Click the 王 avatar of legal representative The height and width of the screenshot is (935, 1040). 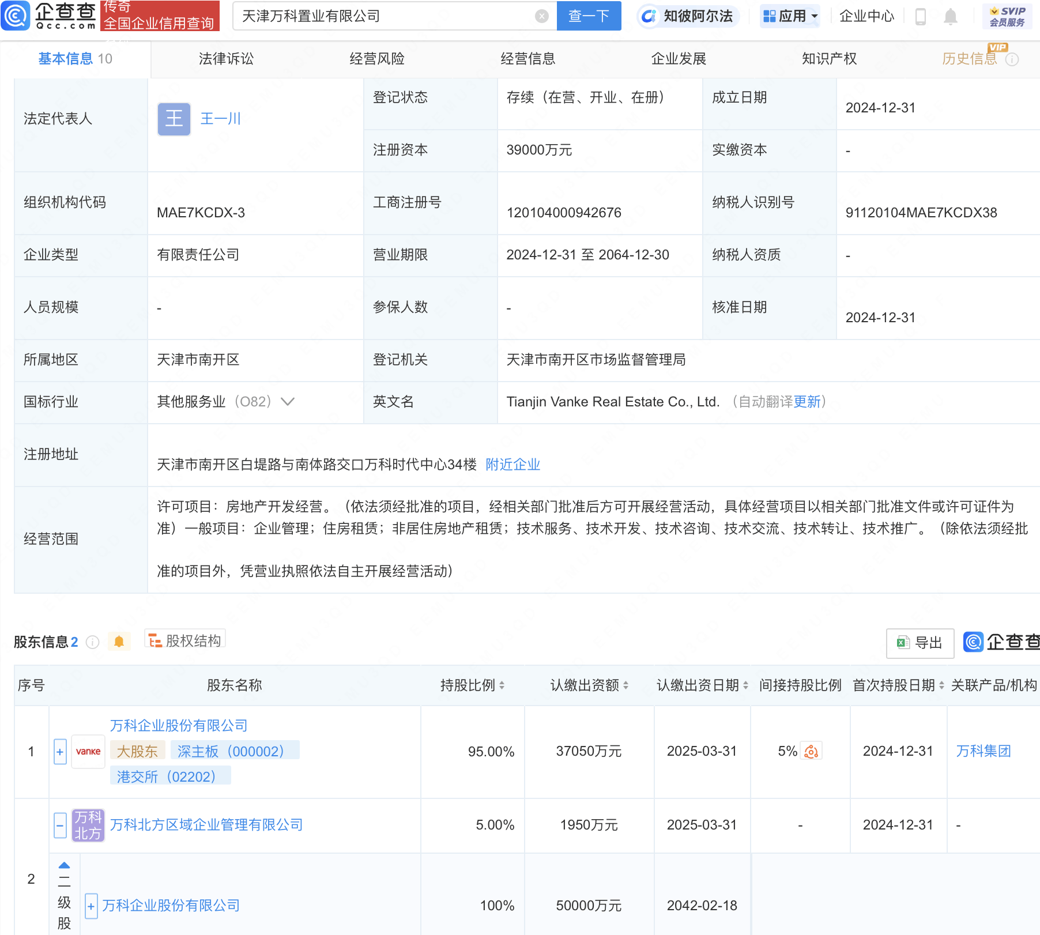[x=174, y=119]
